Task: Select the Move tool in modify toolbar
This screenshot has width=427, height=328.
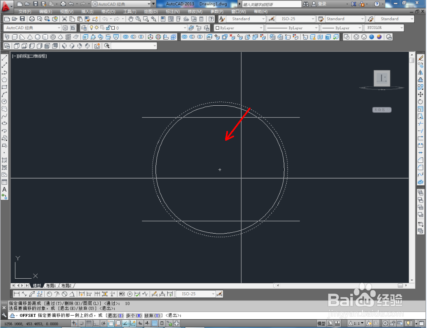Action: coord(420,94)
